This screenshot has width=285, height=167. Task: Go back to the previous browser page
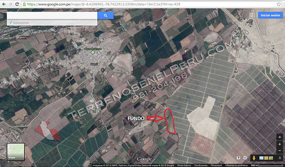4,4
